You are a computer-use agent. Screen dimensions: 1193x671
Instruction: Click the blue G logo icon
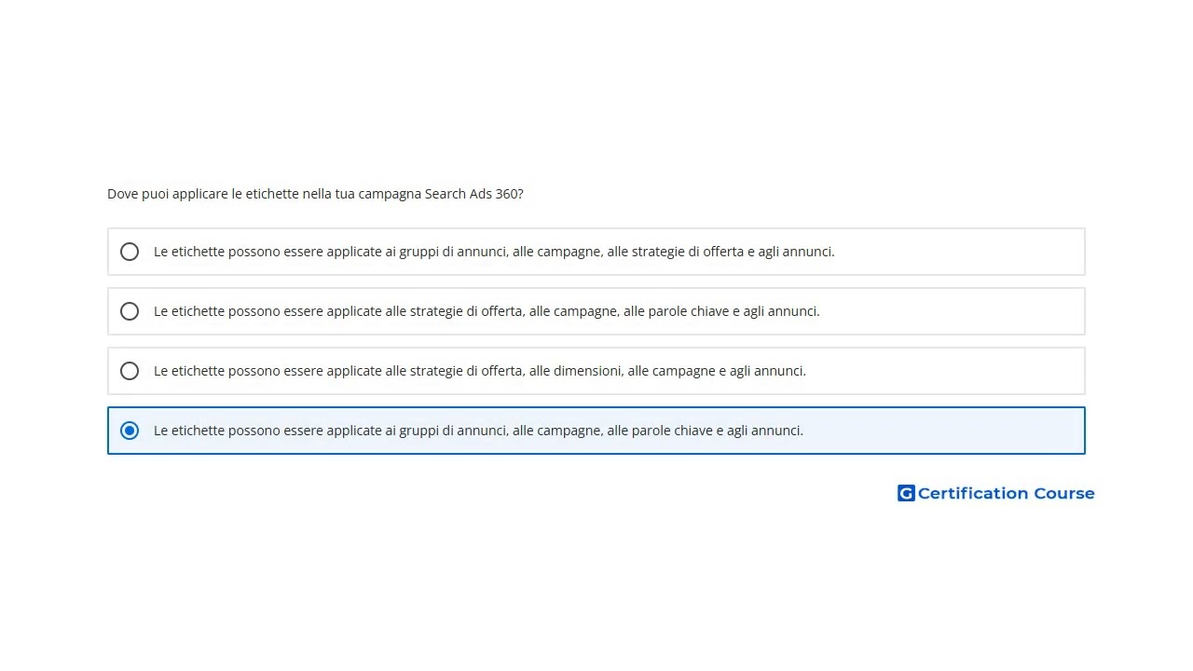tap(905, 493)
